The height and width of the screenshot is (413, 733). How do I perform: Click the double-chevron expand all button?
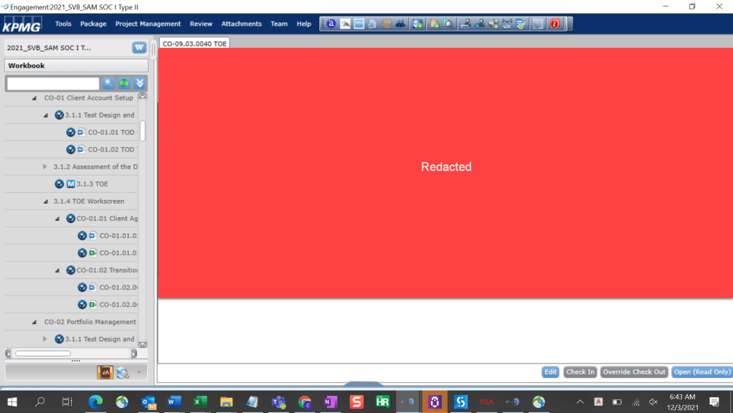pyautogui.click(x=140, y=84)
